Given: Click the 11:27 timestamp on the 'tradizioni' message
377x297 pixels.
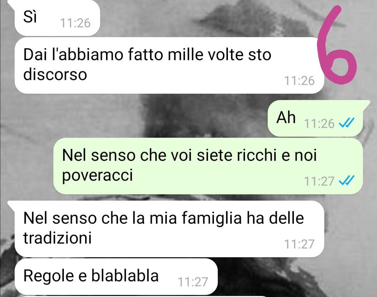Looking at the screenshot, I should (x=300, y=244).
